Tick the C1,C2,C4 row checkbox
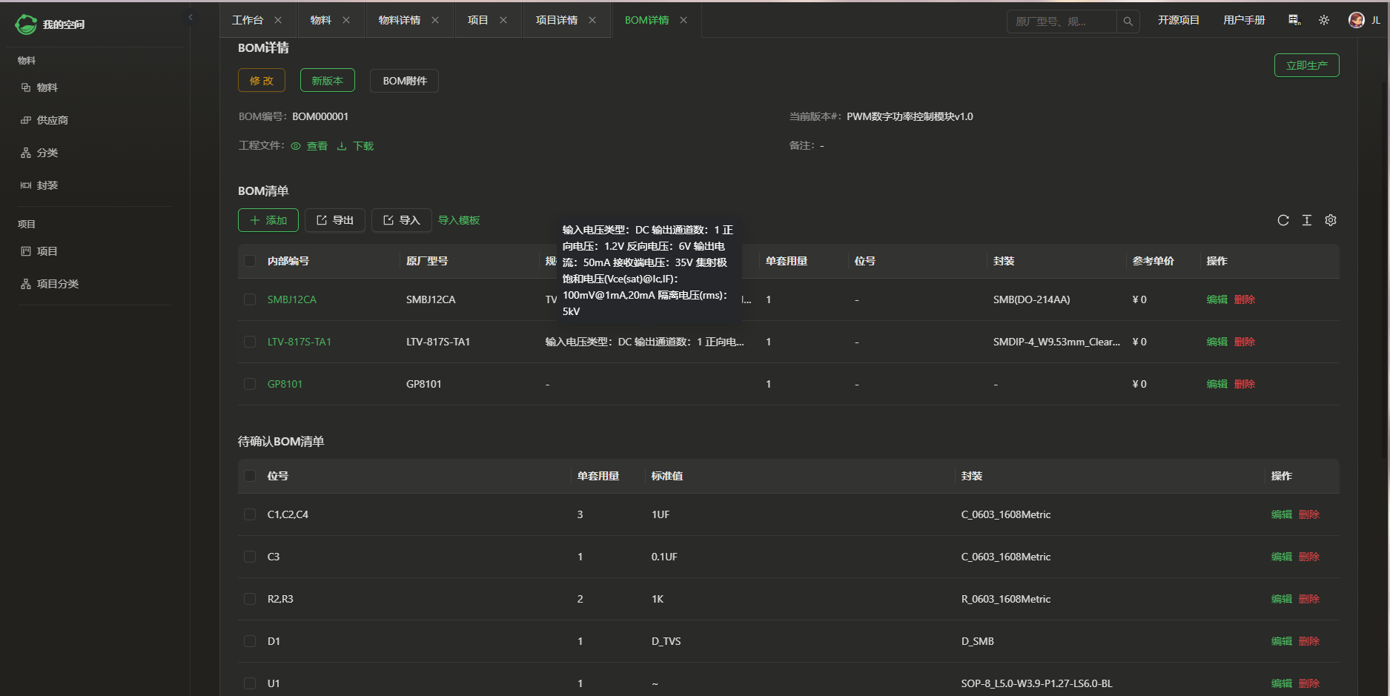 (250, 514)
